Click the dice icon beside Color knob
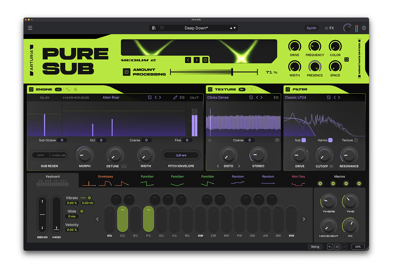393x274 pixels. coord(347,60)
